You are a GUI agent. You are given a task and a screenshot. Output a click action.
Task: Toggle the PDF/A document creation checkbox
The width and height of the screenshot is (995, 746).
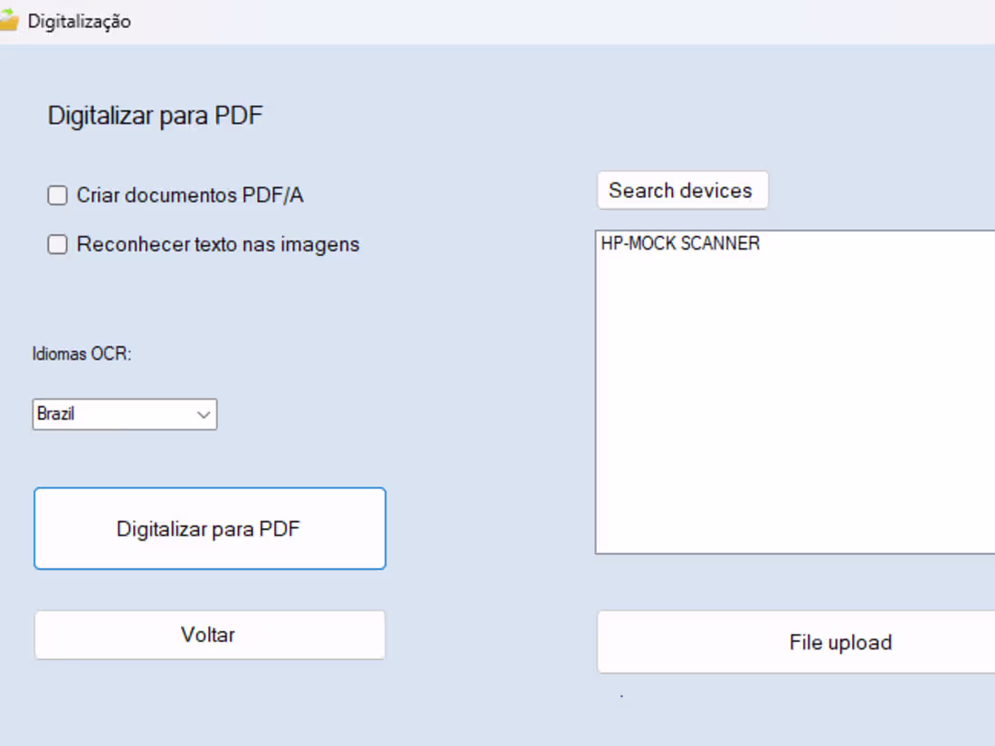57,194
